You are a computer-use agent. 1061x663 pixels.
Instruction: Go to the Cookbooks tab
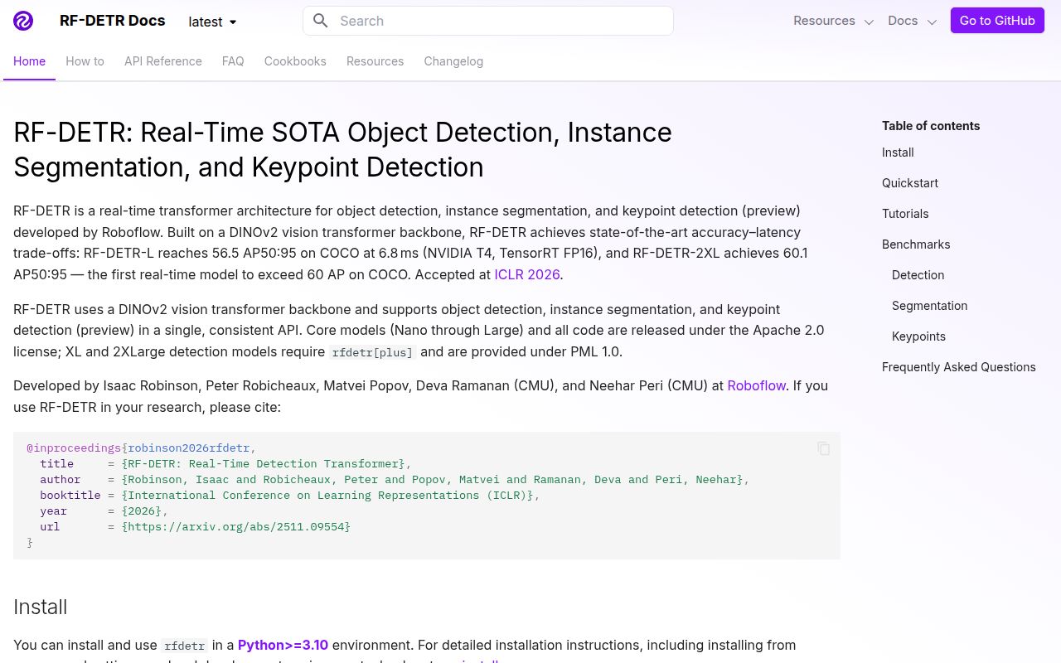[295, 61]
